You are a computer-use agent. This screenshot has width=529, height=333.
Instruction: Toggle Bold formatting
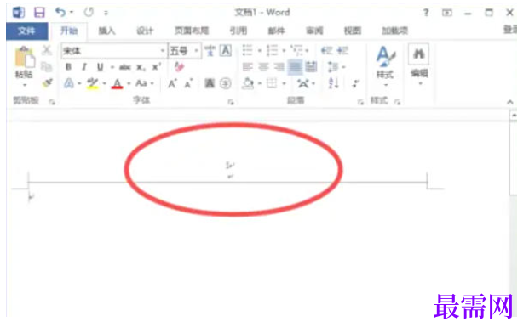coord(68,67)
